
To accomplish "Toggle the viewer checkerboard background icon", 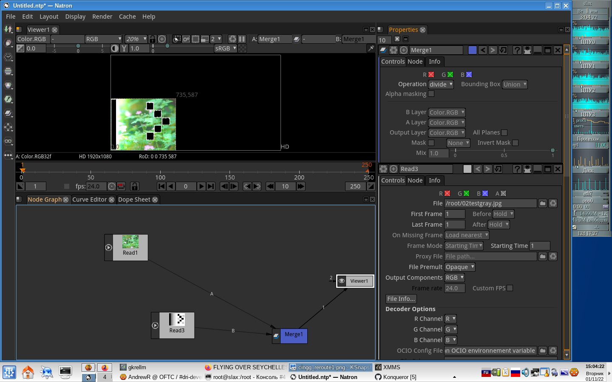I will click(242, 48).
